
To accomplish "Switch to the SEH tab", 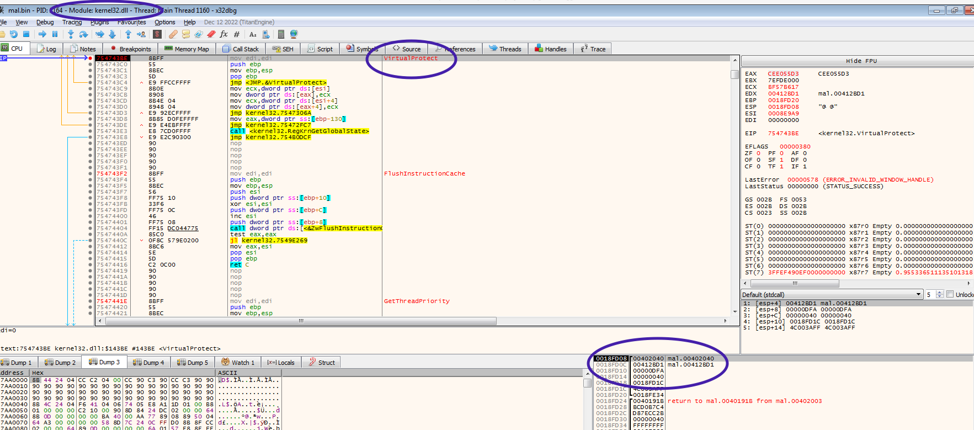I will tap(283, 49).
